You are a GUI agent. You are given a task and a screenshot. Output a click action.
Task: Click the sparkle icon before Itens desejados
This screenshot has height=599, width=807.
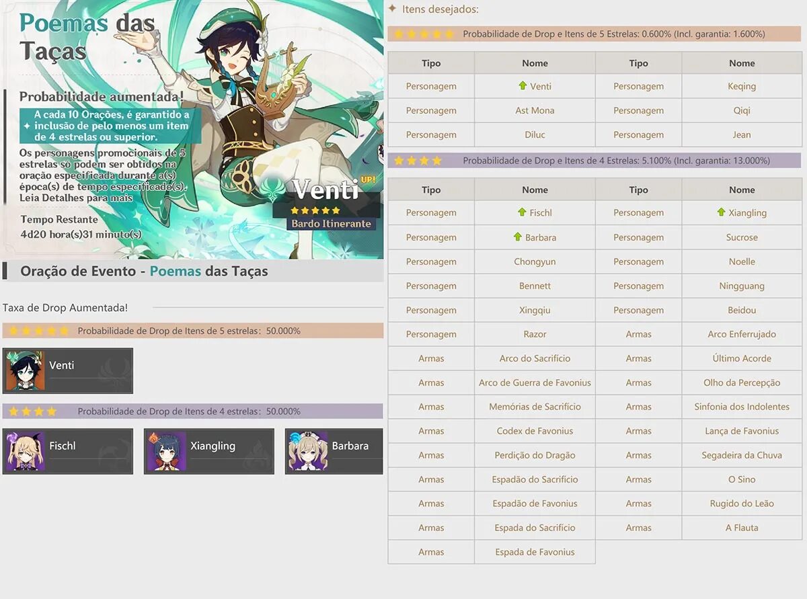[392, 9]
